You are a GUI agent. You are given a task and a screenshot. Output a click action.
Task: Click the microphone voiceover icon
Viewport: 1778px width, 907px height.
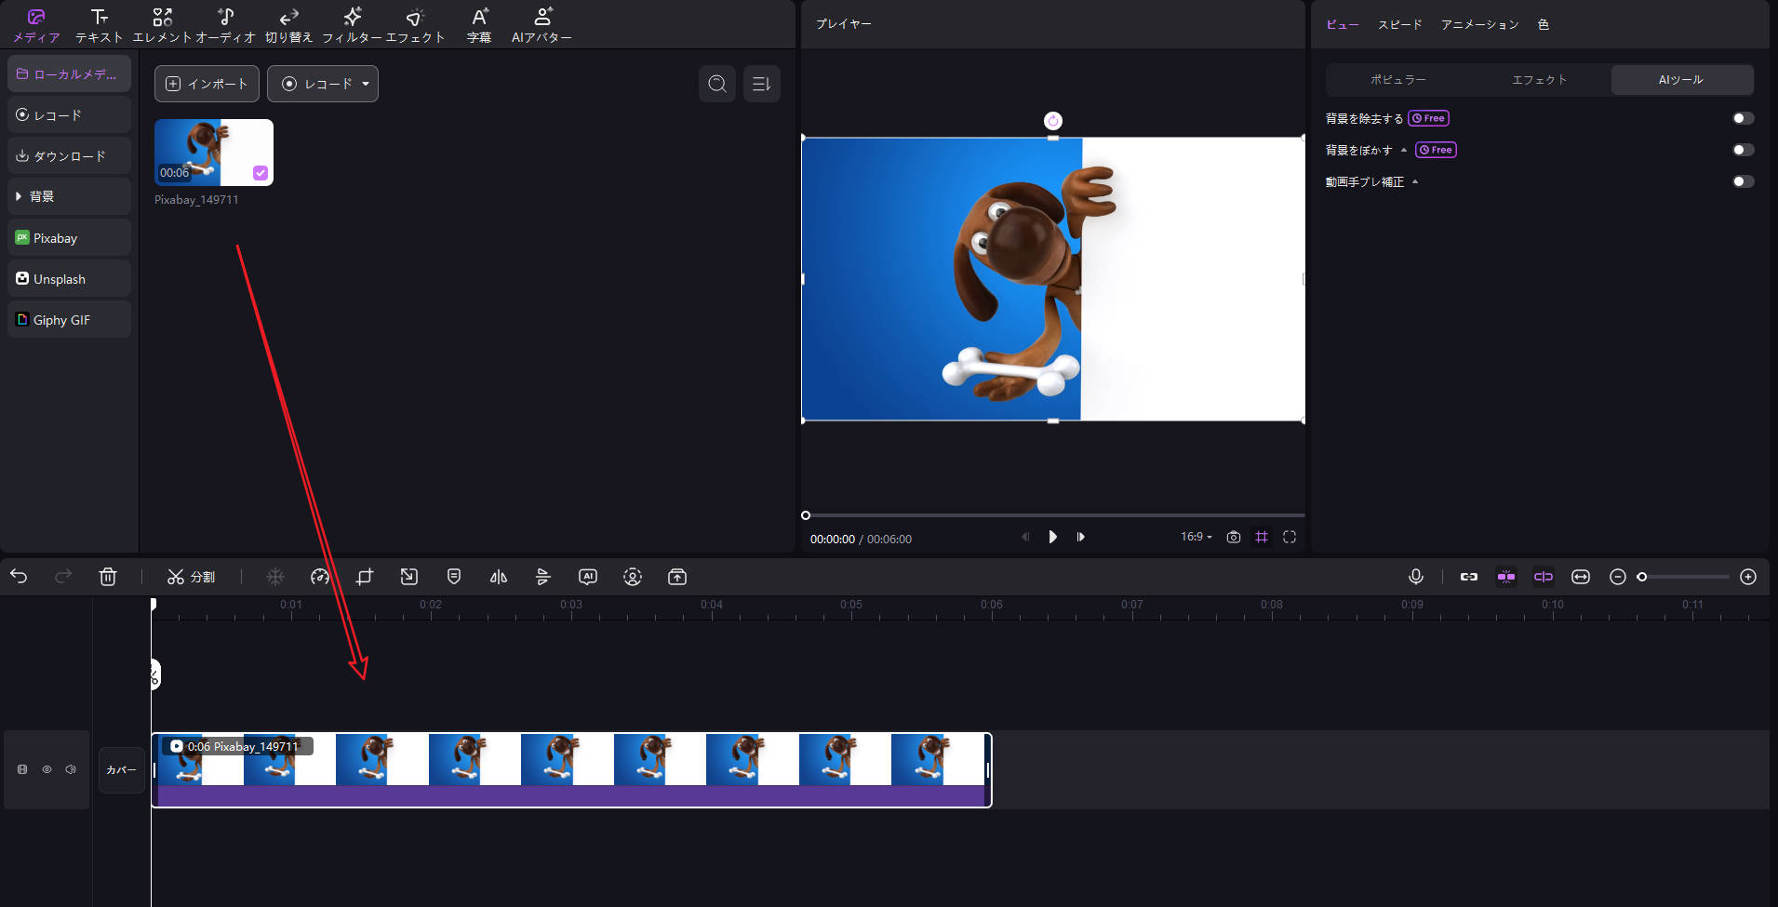[1416, 577]
